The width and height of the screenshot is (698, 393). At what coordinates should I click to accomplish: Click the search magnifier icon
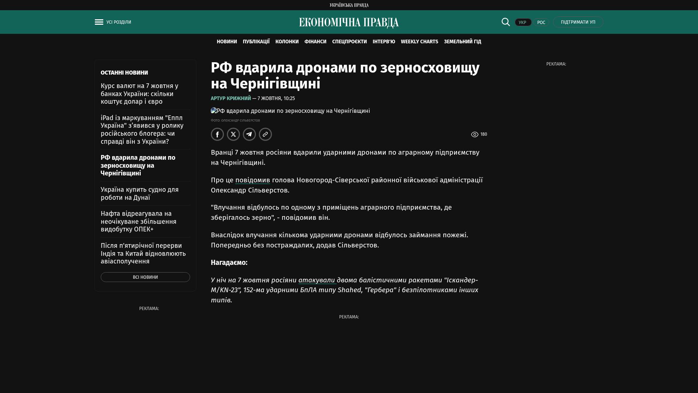click(x=506, y=22)
